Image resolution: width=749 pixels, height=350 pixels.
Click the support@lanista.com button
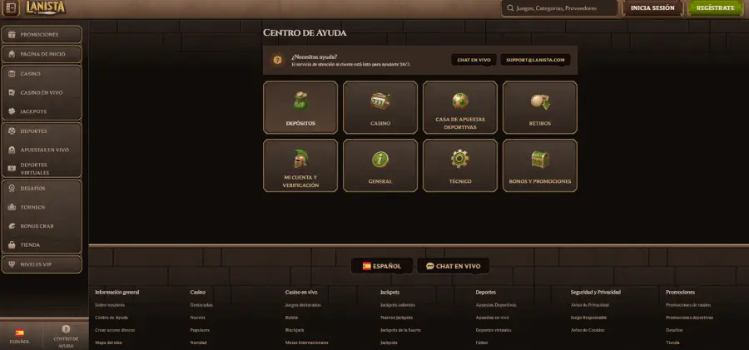coord(535,60)
